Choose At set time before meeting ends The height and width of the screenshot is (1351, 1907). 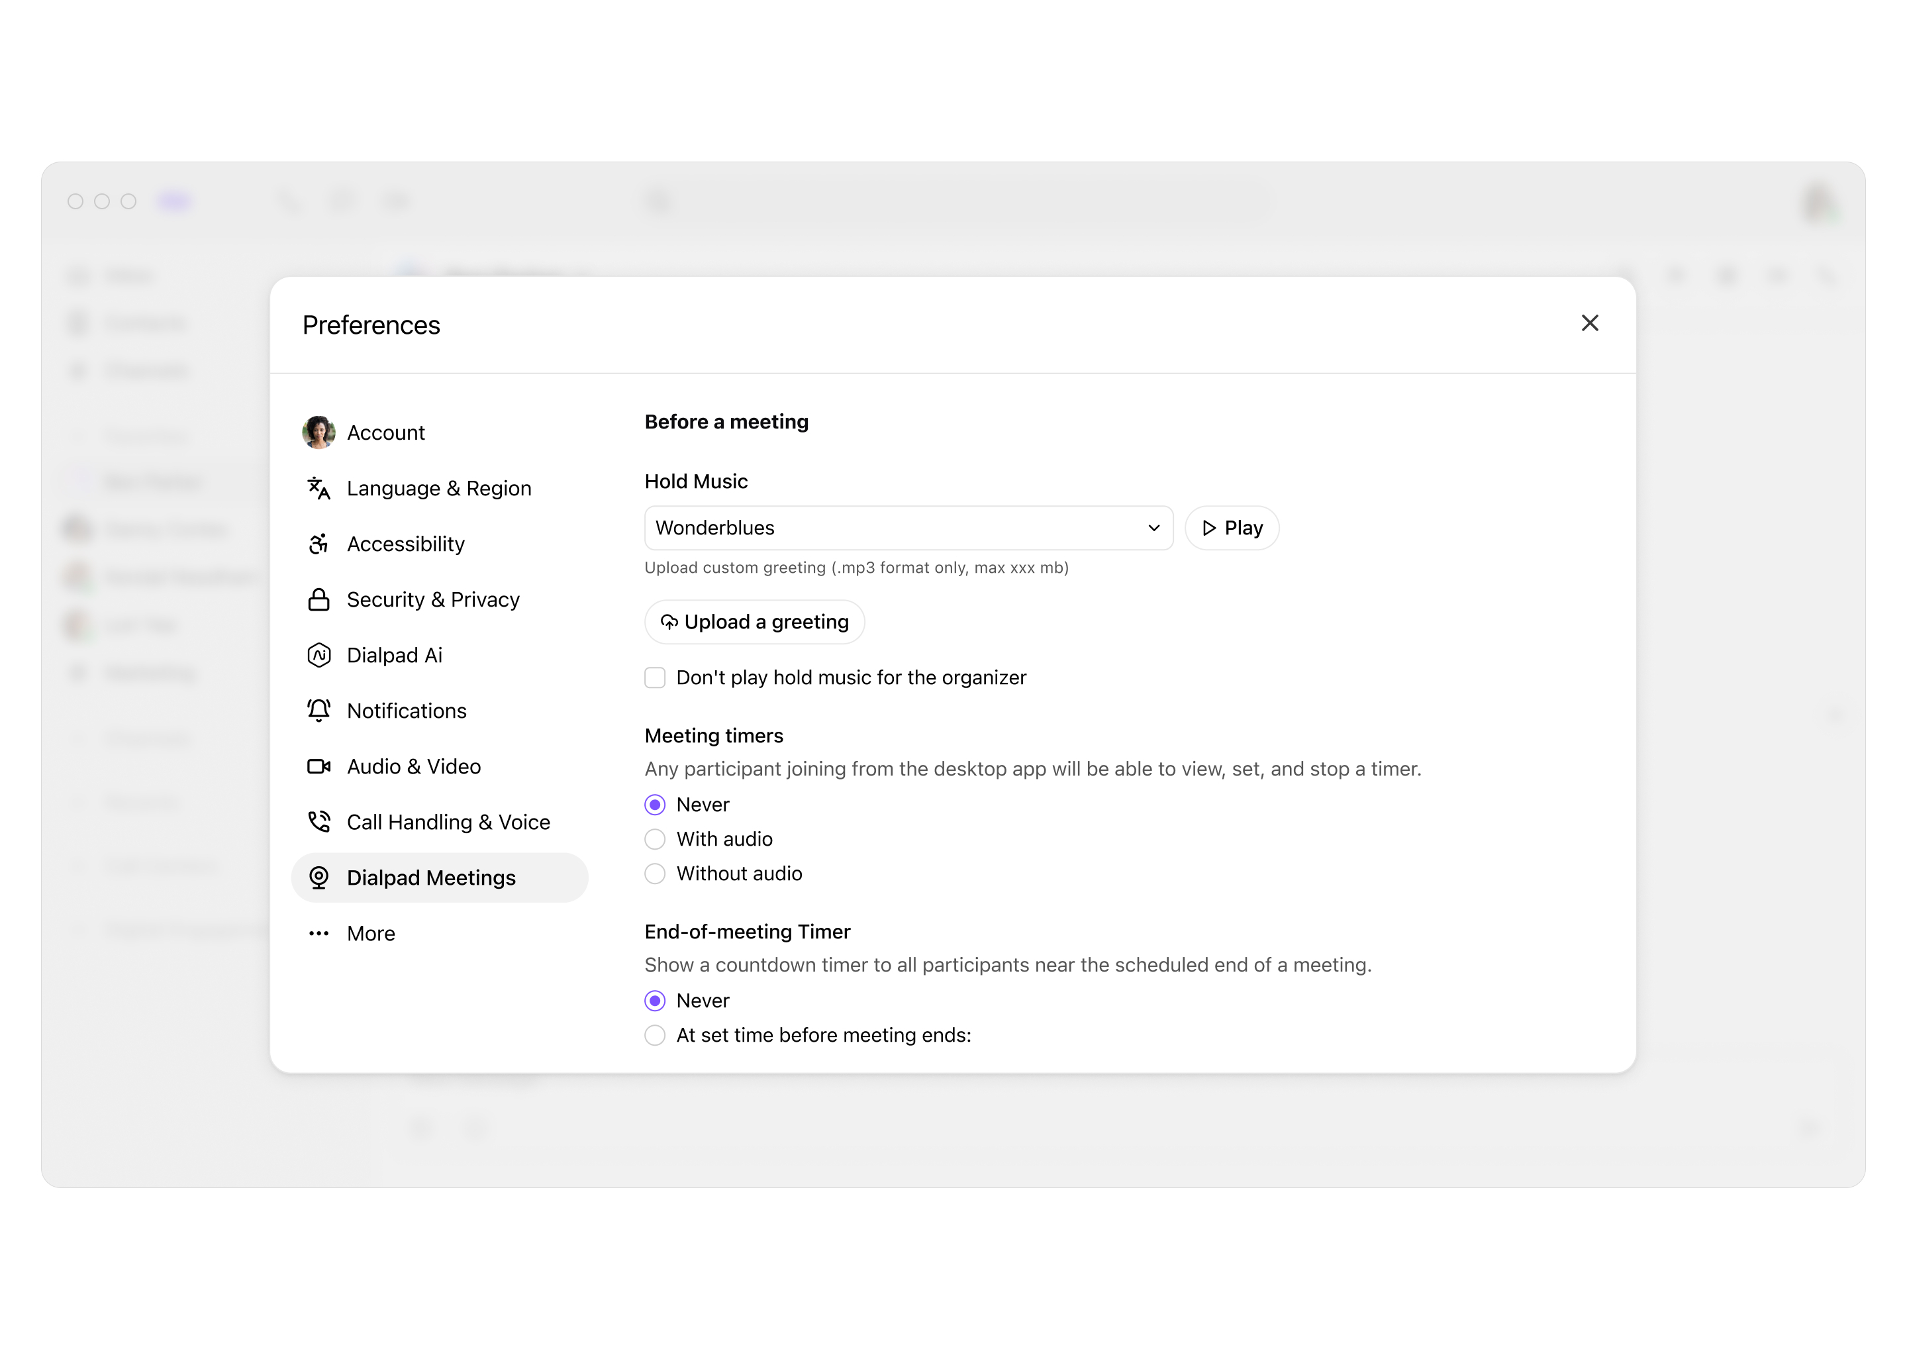[656, 1036]
